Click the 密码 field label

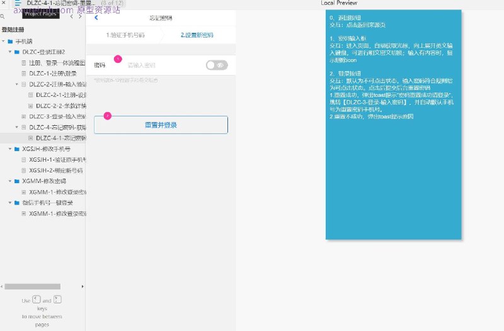(x=100, y=65)
